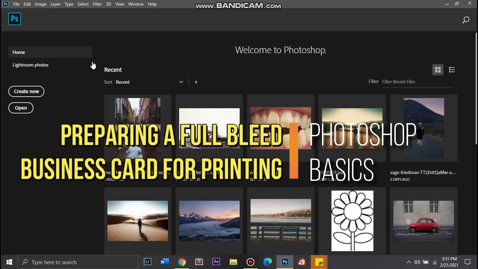The height and width of the screenshot is (269, 478).
Task: Open the Window menu
Action: (136, 4)
